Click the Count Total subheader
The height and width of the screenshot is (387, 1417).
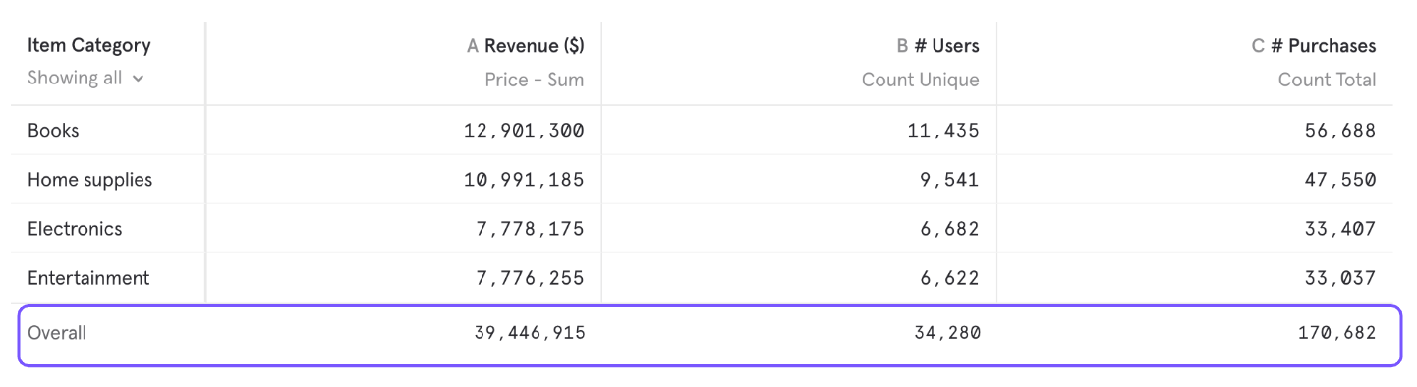click(1328, 81)
